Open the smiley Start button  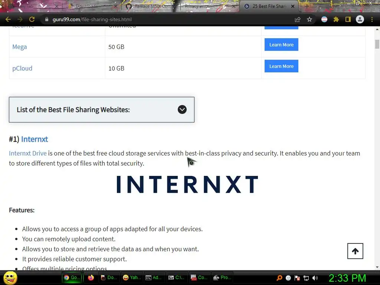point(10,278)
